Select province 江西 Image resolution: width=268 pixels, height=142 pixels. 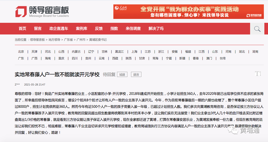coord(202,52)
